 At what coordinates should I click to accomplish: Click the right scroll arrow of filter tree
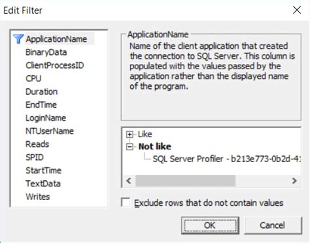click(294, 181)
